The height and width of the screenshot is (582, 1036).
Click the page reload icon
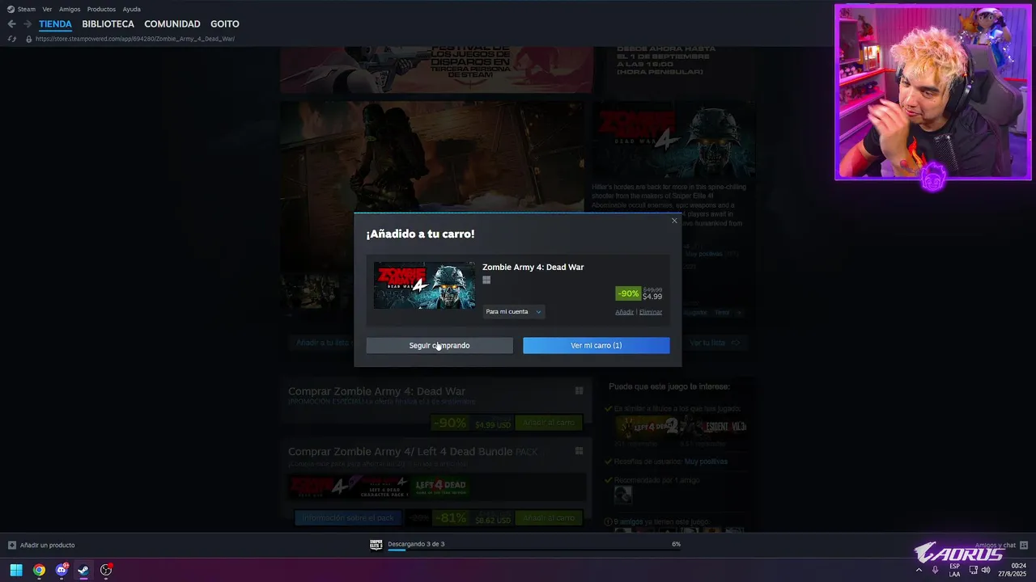click(x=11, y=39)
